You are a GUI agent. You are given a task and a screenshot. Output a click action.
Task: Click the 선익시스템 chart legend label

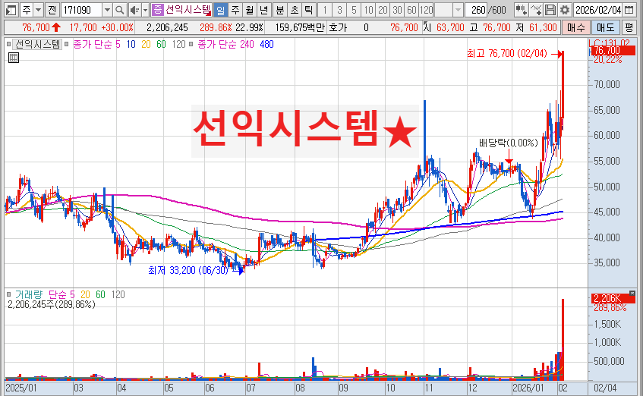point(38,44)
